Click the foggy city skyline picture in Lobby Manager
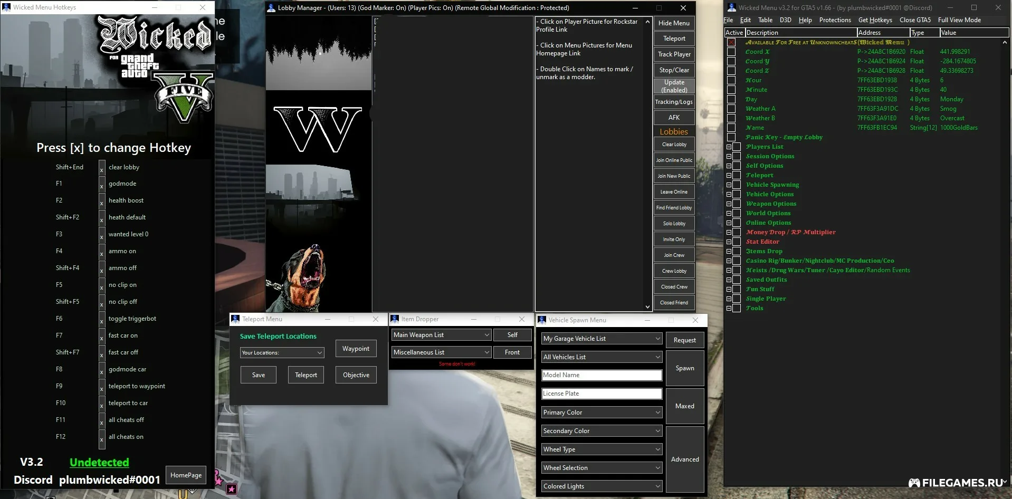The height and width of the screenshot is (499, 1012). tap(318, 201)
